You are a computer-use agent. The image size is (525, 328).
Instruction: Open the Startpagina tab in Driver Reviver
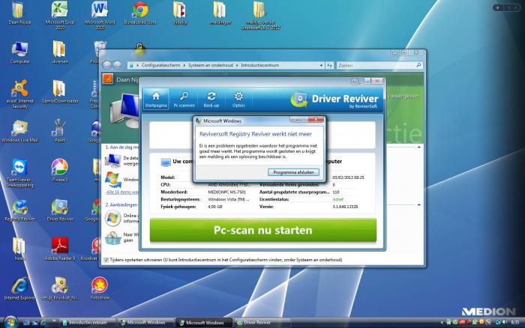click(156, 100)
